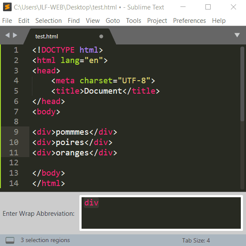This screenshot has width=246, height=246.
Task: Open the File menu
Action: point(7,21)
